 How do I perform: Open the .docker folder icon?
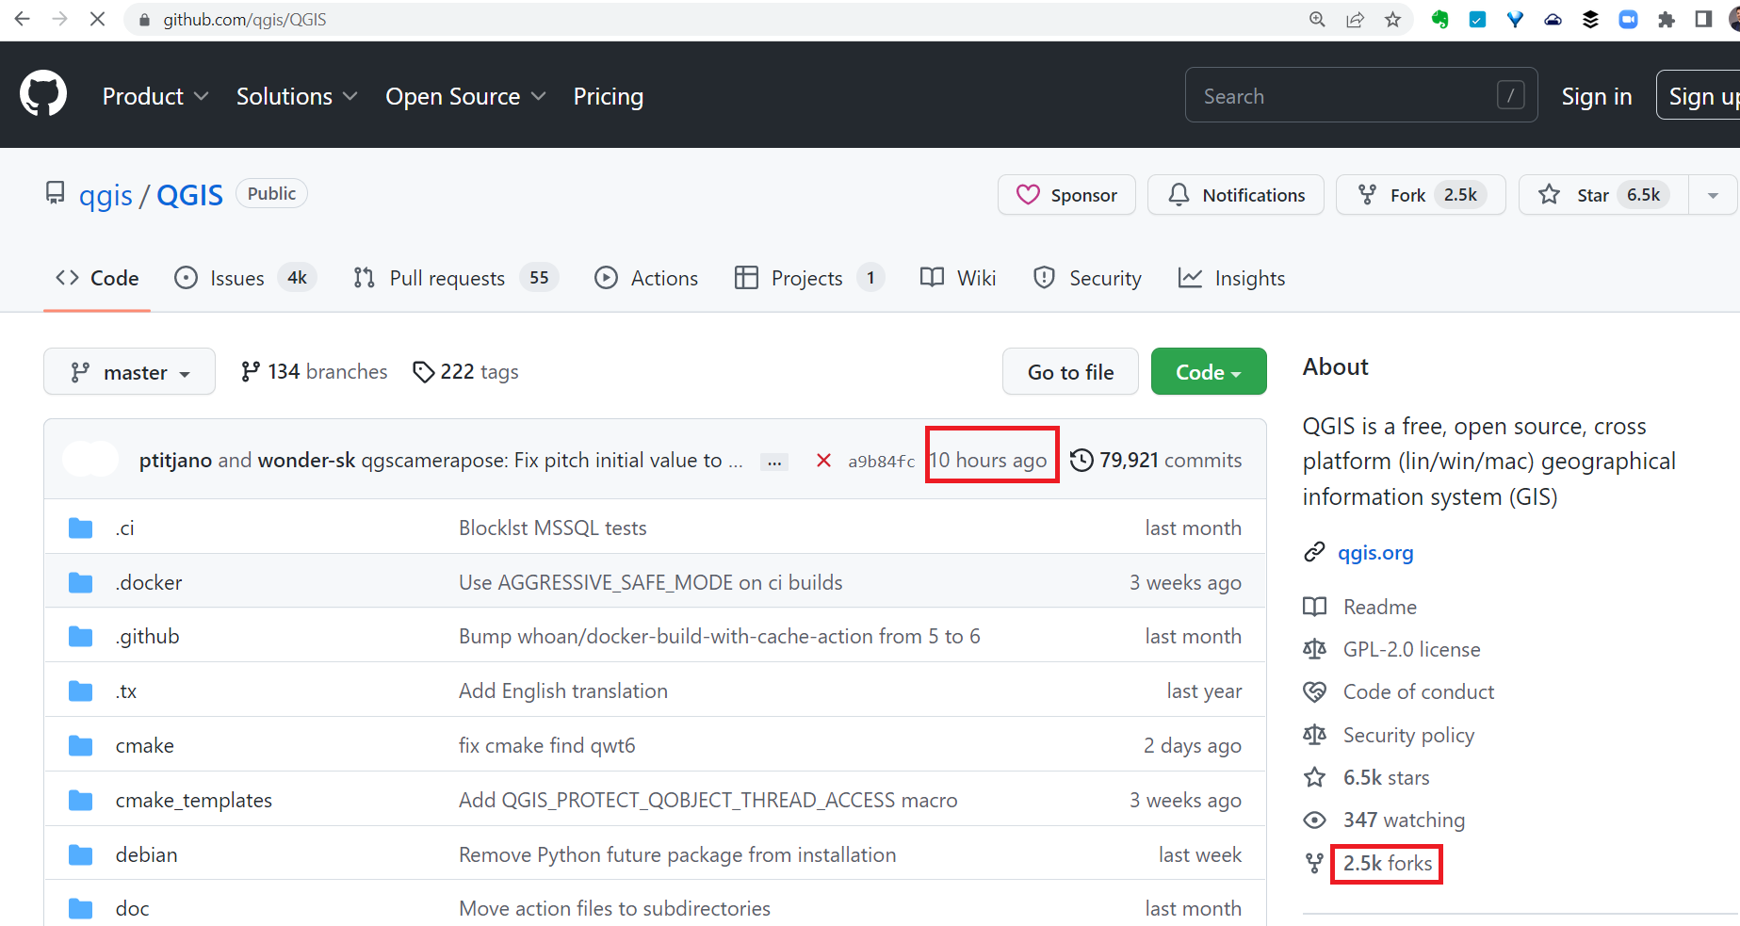(x=81, y=583)
